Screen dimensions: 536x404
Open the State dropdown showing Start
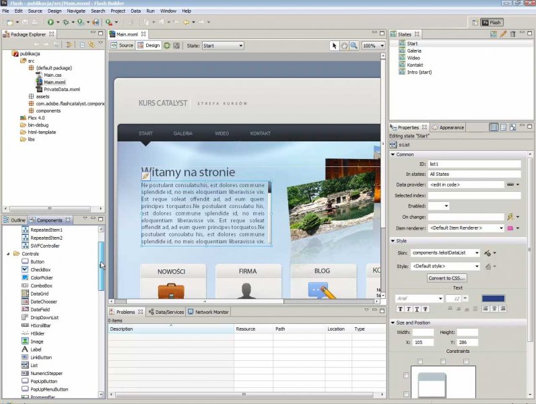[222, 46]
